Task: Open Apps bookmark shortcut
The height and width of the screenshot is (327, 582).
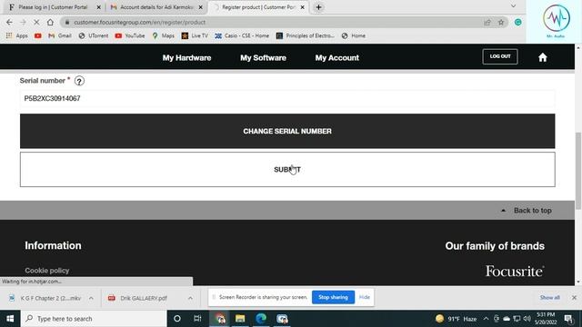Action: 17,35
